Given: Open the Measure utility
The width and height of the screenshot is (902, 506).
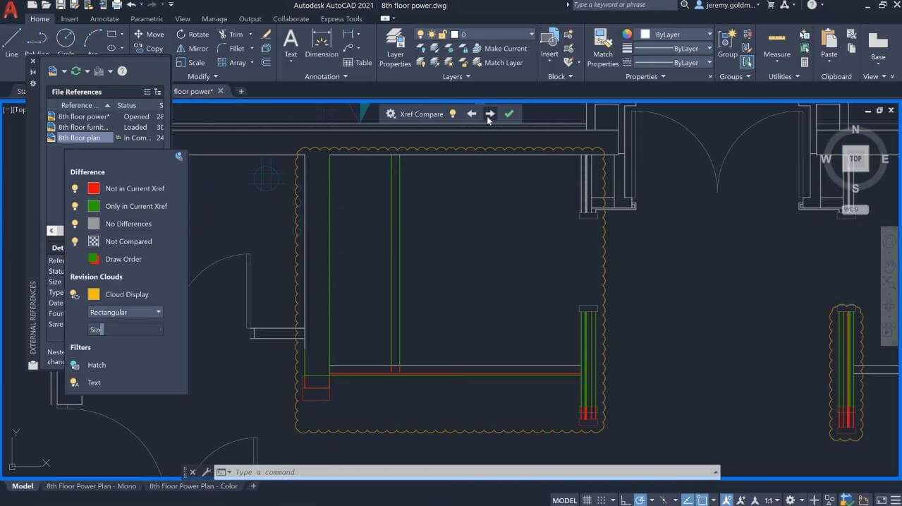Looking at the screenshot, I should pos(777,44).
